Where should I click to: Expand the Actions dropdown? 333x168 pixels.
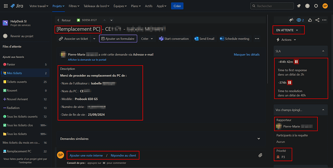click(286, 40)
